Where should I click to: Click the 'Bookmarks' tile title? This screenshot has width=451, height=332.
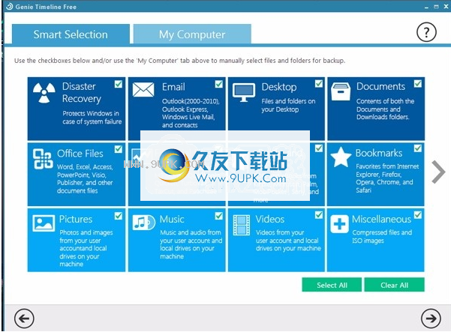coord(379,153)
